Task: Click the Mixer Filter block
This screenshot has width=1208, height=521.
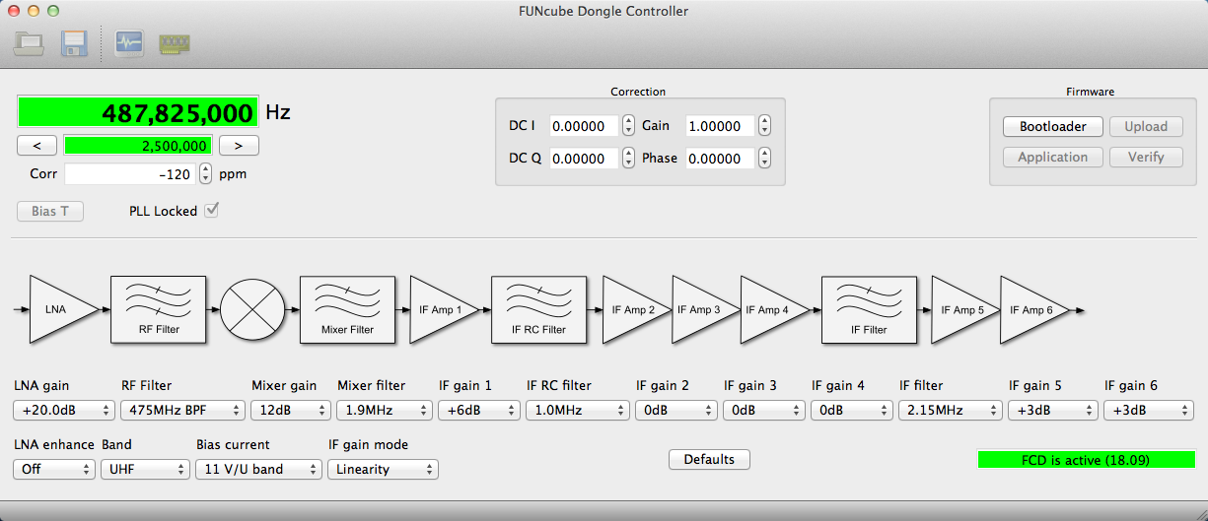Action: [347, 309]
